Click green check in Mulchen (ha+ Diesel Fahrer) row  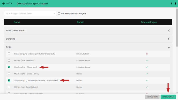[x=147, y=74]
